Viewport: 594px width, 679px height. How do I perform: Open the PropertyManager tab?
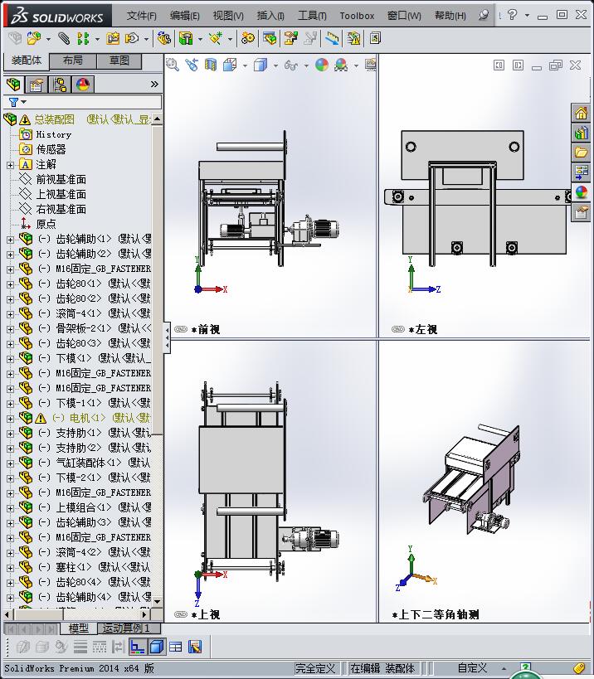(37, 84)
